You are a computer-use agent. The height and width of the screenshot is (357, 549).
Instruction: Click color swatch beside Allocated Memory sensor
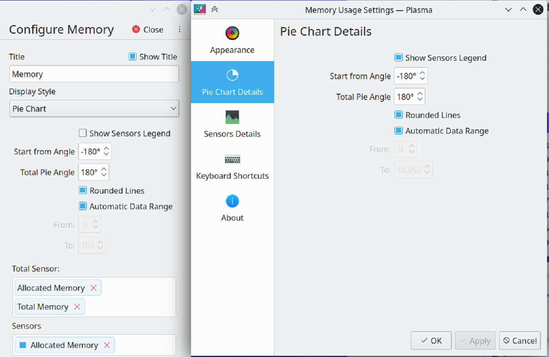pos(22,345)
